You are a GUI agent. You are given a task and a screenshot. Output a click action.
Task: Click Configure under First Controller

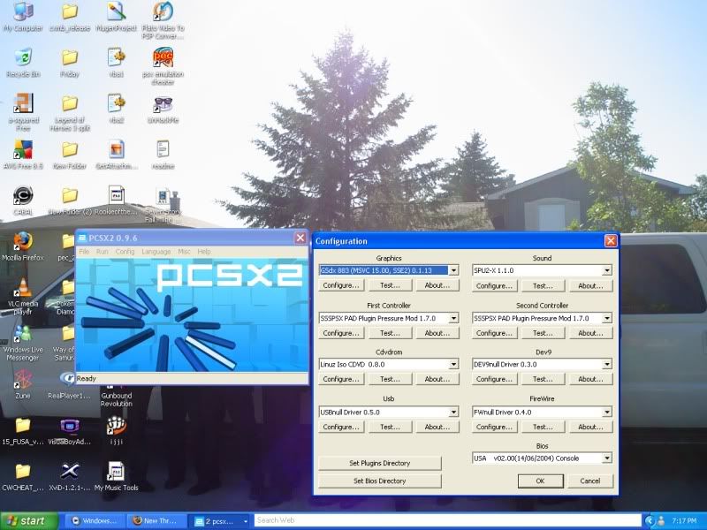341,333
